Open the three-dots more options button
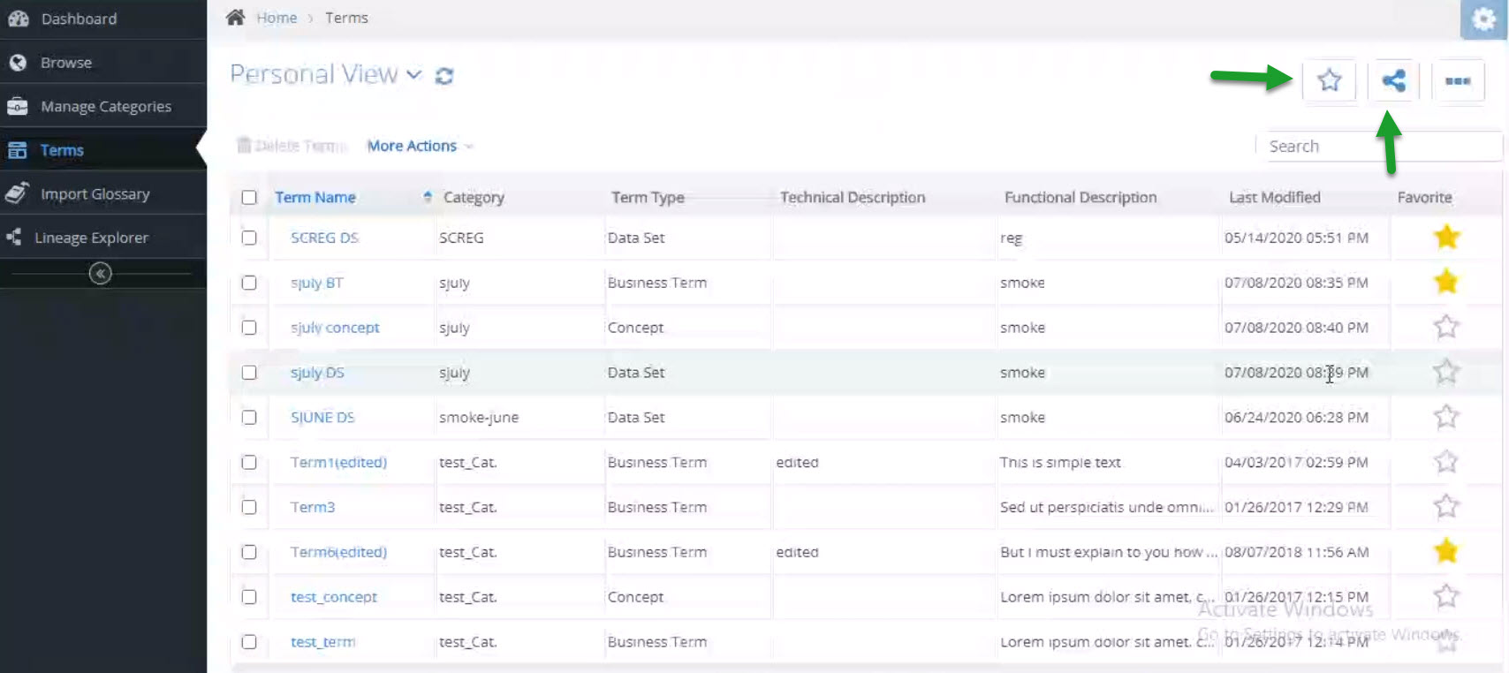This screenshot has width=1509, height=673. coord(1458,80)
